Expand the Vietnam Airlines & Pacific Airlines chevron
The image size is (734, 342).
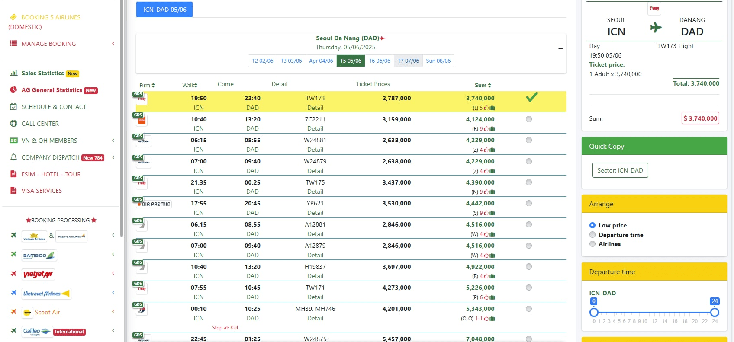113,235
